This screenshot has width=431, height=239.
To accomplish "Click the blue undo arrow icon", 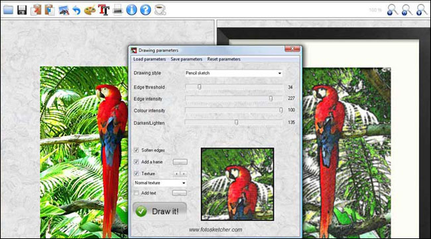I will click(x=76, y=10).
